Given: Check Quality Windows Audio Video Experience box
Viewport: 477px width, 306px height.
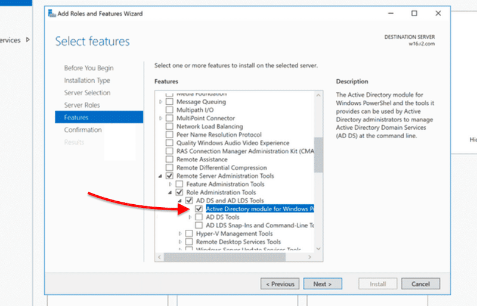Looking at the screenshot, I should point(169,142).
